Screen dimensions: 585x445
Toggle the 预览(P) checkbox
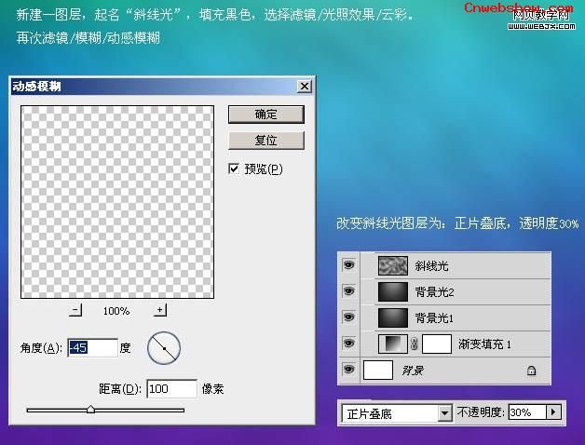(x=234, y=169)
